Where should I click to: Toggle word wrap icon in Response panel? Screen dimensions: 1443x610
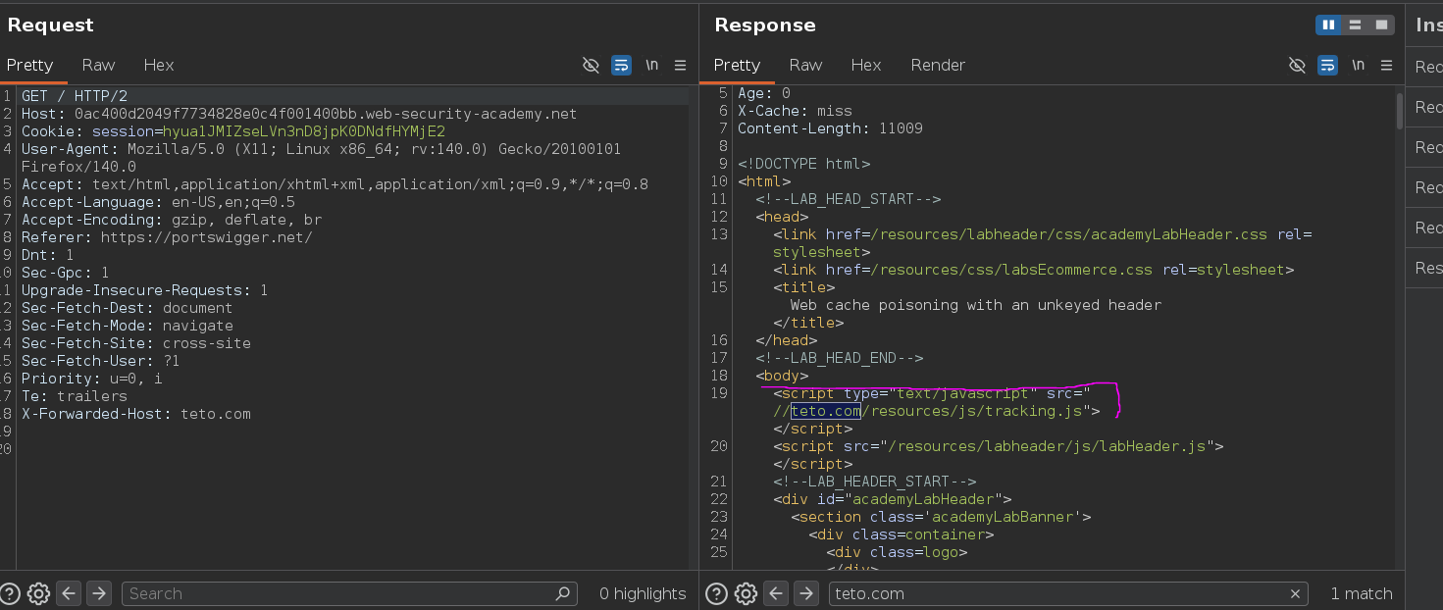point(1327,65)
